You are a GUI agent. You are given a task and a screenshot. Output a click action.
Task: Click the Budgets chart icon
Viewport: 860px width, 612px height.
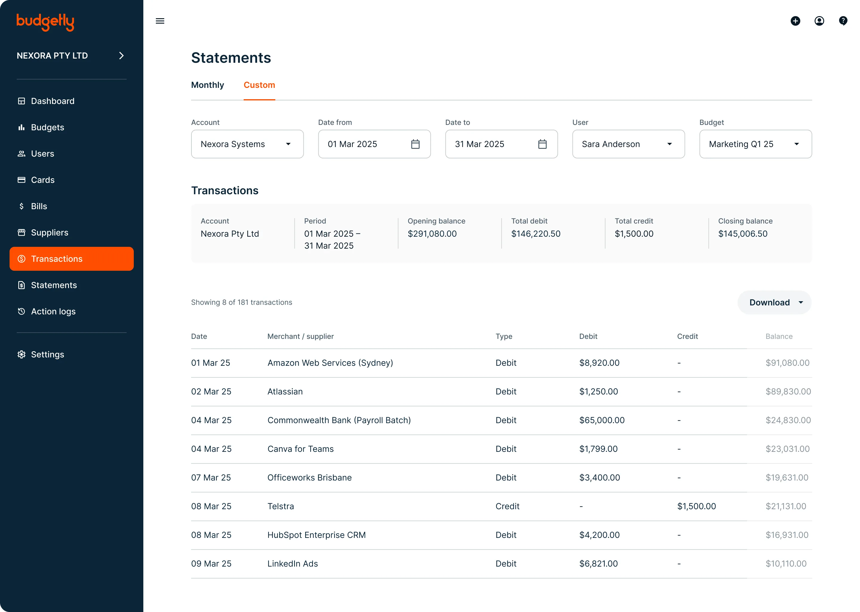pyautogui.click(x=21, y=127)
